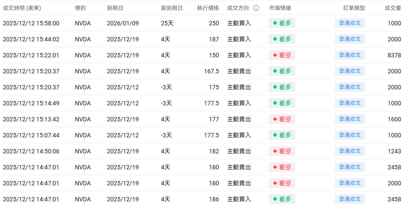Click the 2026/01/09 expiry date cell

123,23
